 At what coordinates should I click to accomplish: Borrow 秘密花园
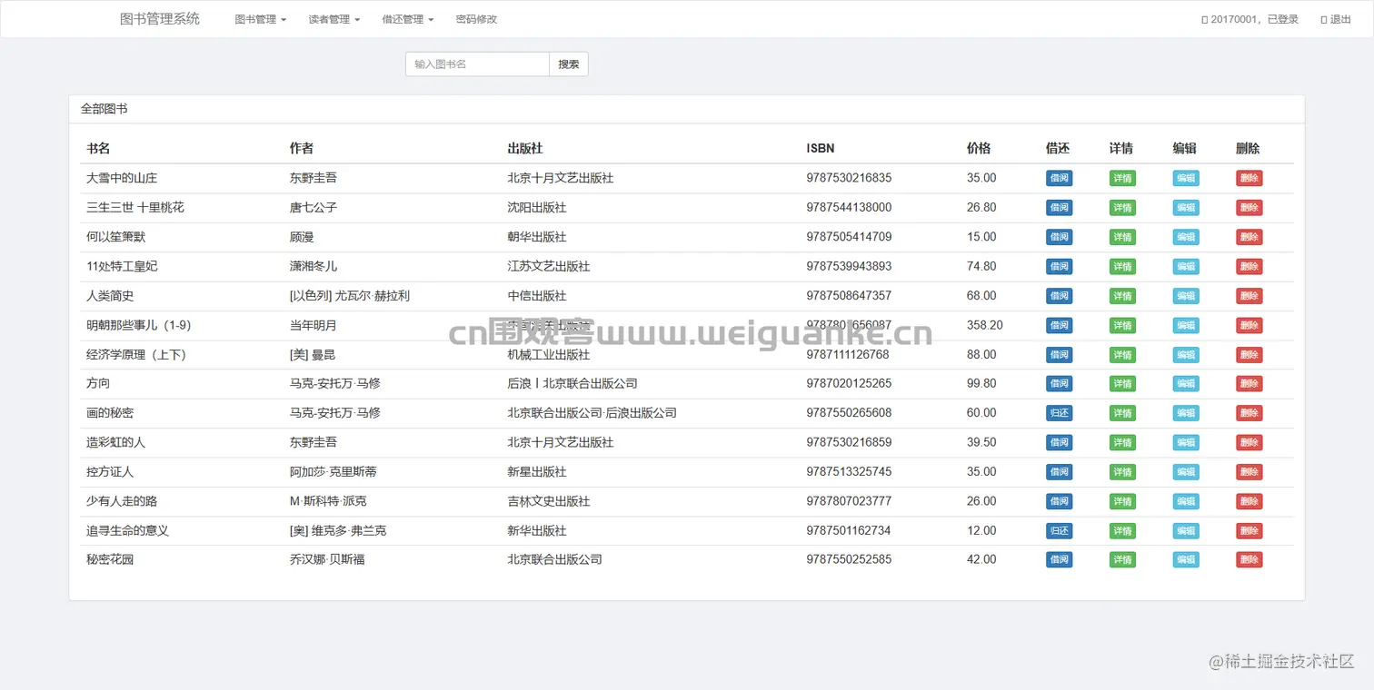(x=1059, y=560)
